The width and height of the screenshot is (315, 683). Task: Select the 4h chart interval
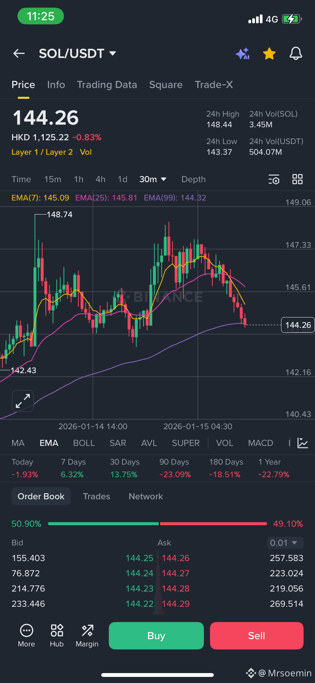click(x=100, y=179)
